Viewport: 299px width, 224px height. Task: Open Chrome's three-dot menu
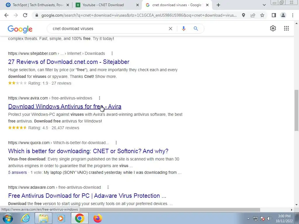point(293,15)
